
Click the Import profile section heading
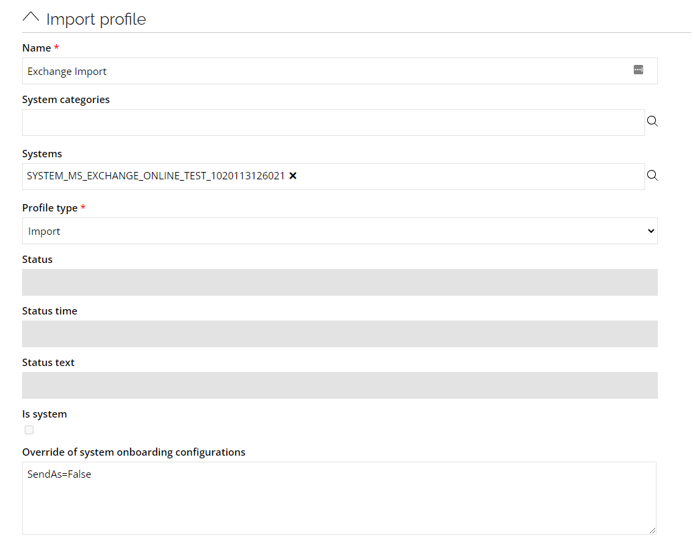click(96, 19)
